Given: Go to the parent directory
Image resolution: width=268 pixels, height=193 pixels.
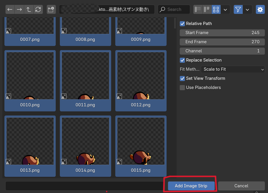Looking at the screenshot, I should (29, 9).
